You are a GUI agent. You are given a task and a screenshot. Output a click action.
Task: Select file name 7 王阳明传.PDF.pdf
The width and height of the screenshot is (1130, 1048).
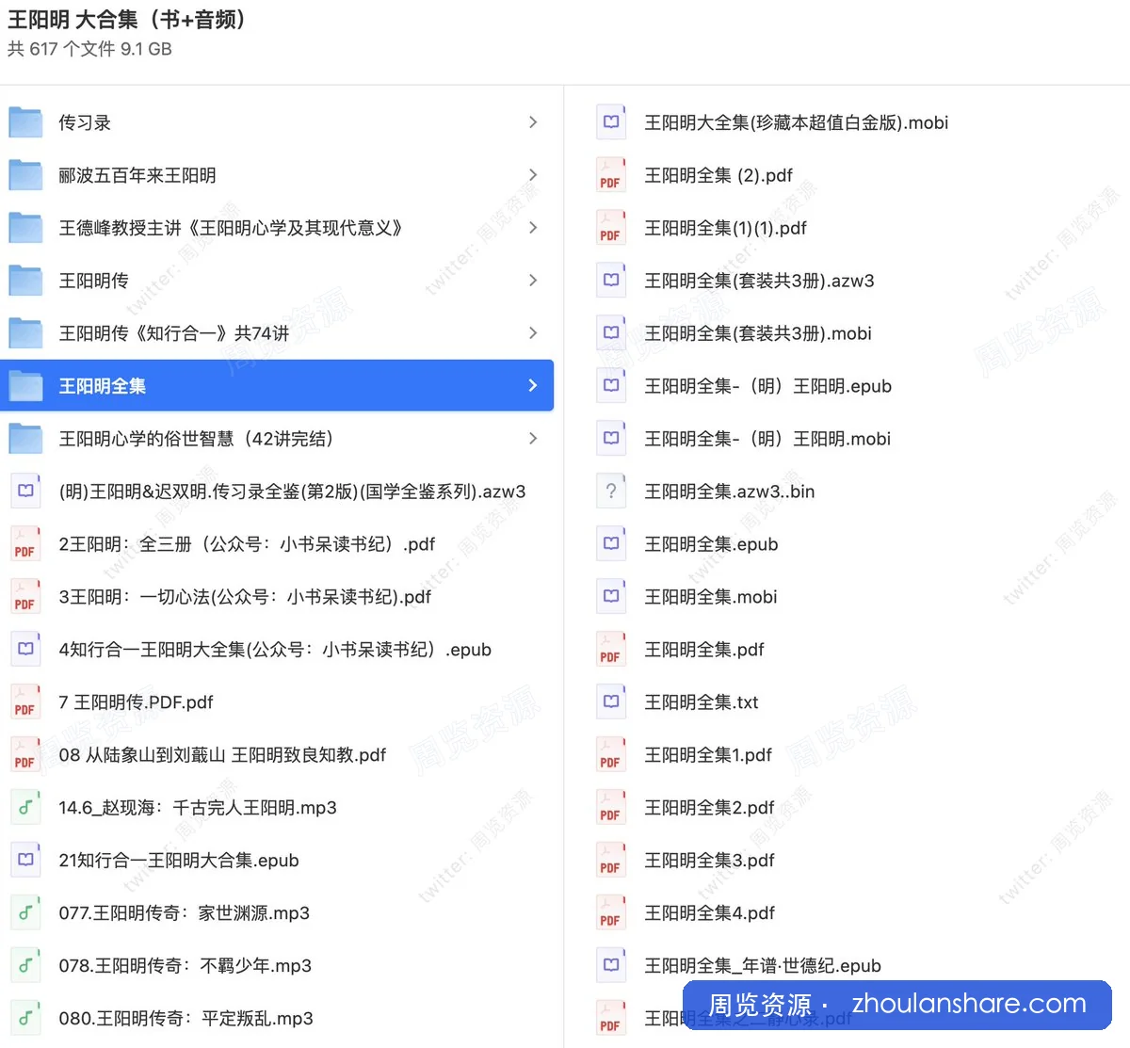point(136,702)
